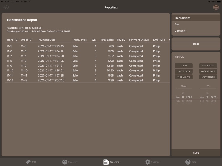The width and height of the screenshot is (222, 166).
Task: Toggle the Real mode selector
Action: pos(196,44)
